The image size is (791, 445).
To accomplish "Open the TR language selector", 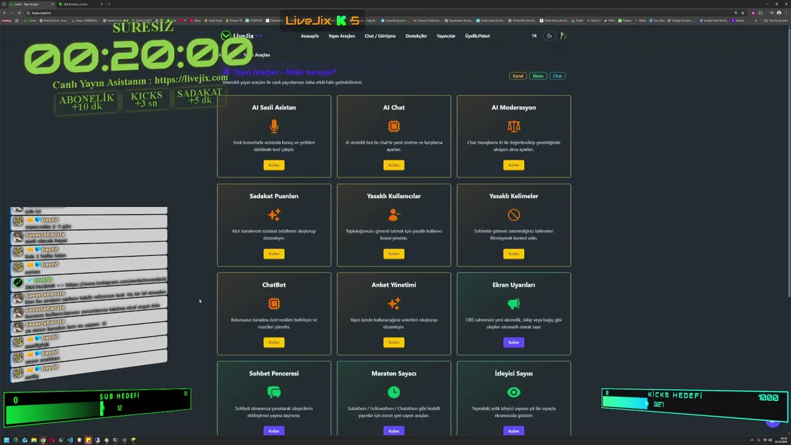I will click(534, 36).
